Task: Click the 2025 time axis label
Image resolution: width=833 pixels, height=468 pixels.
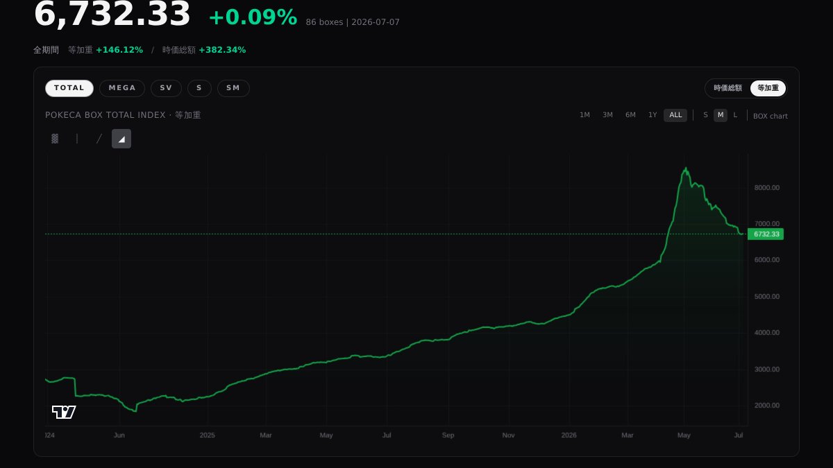Action: tap(208, 435)
